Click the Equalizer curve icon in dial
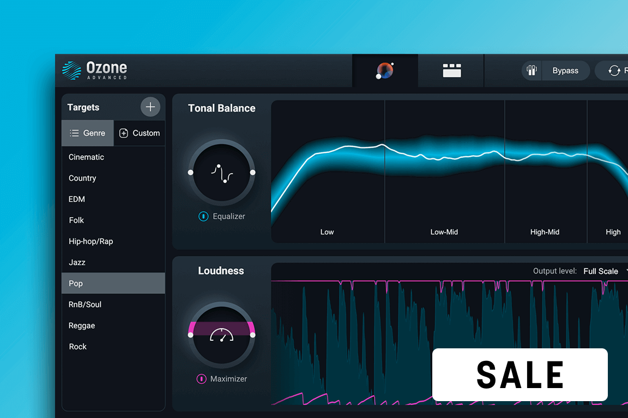 point(222,173)
